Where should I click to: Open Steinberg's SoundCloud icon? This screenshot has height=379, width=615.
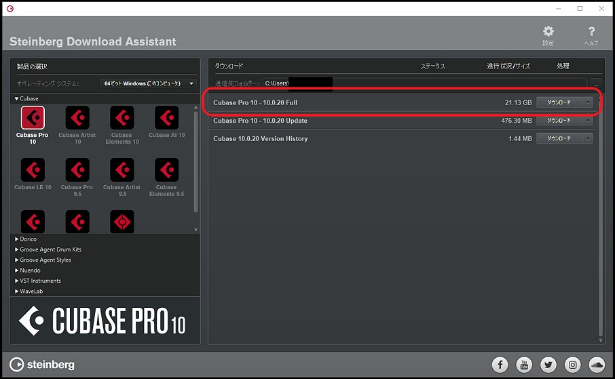597,365
